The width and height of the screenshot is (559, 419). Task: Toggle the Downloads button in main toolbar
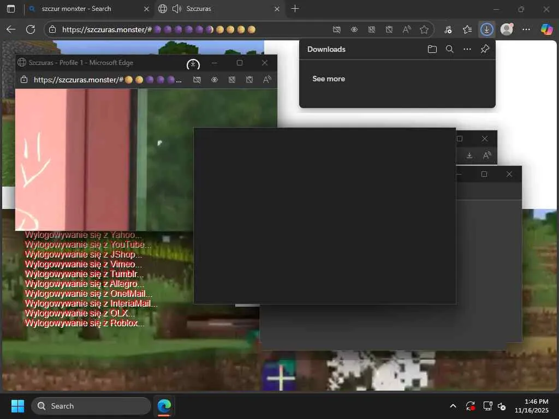(486, 29)
